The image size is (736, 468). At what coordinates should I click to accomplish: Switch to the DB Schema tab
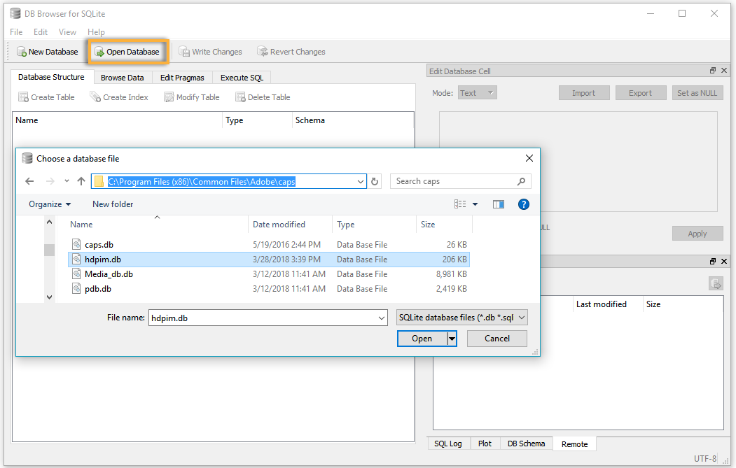526,444
